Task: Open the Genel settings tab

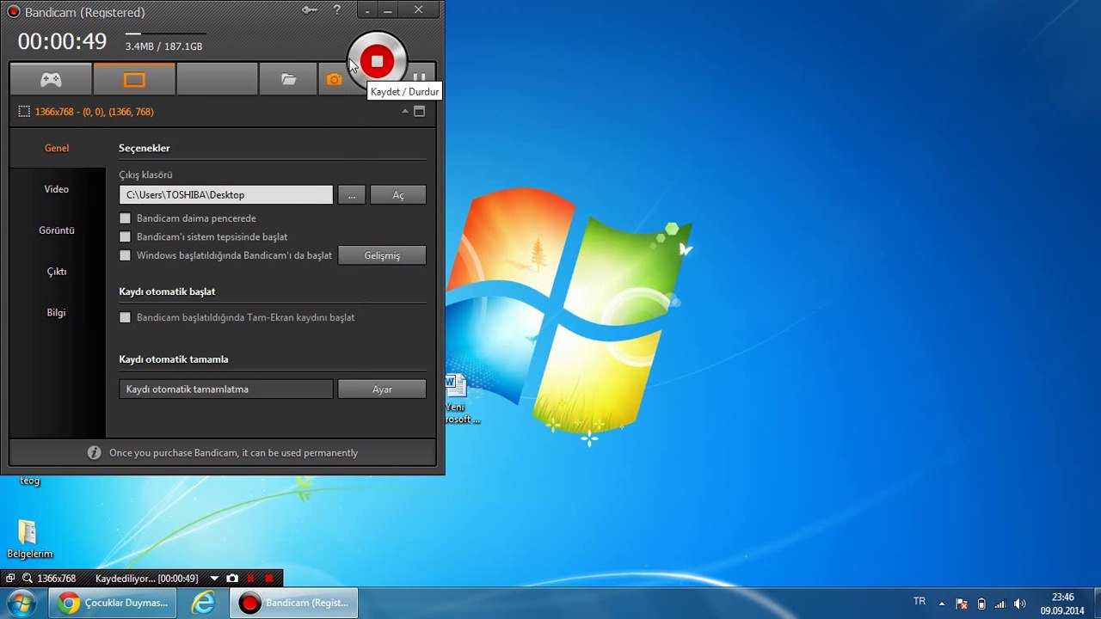Action: point(57,148)
